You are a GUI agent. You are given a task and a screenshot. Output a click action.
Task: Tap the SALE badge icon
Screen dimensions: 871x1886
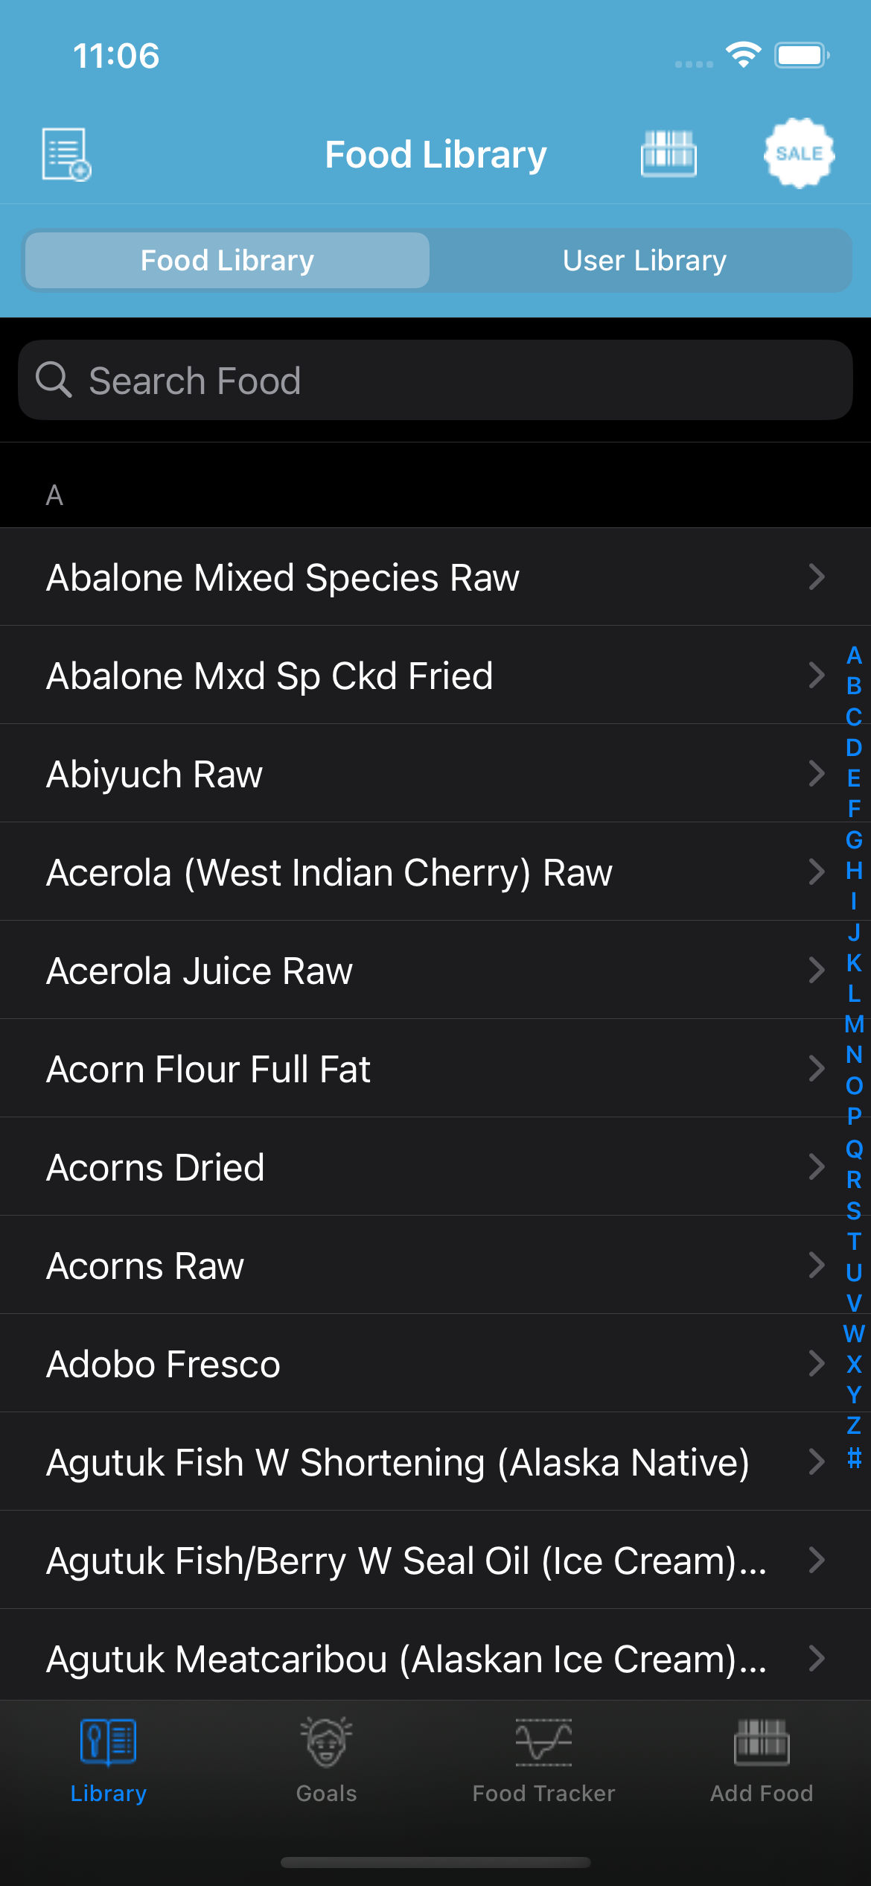[x=799, y=153]
